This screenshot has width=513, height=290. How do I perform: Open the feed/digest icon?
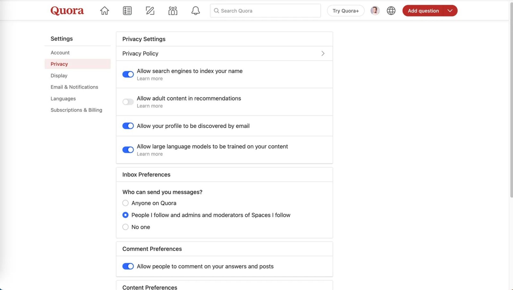[127, 10]
